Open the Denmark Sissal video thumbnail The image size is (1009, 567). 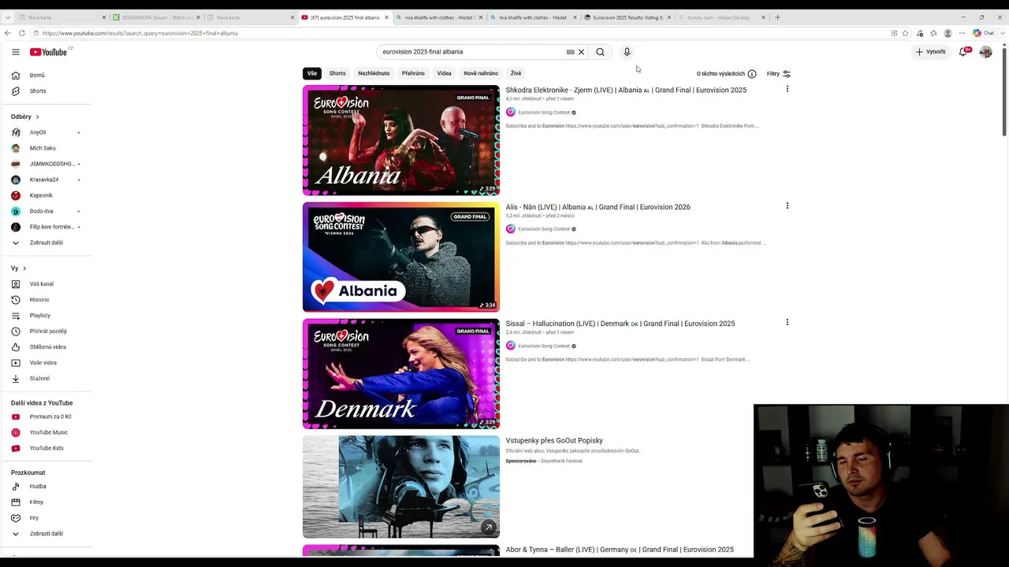click(x=401, y=373)
